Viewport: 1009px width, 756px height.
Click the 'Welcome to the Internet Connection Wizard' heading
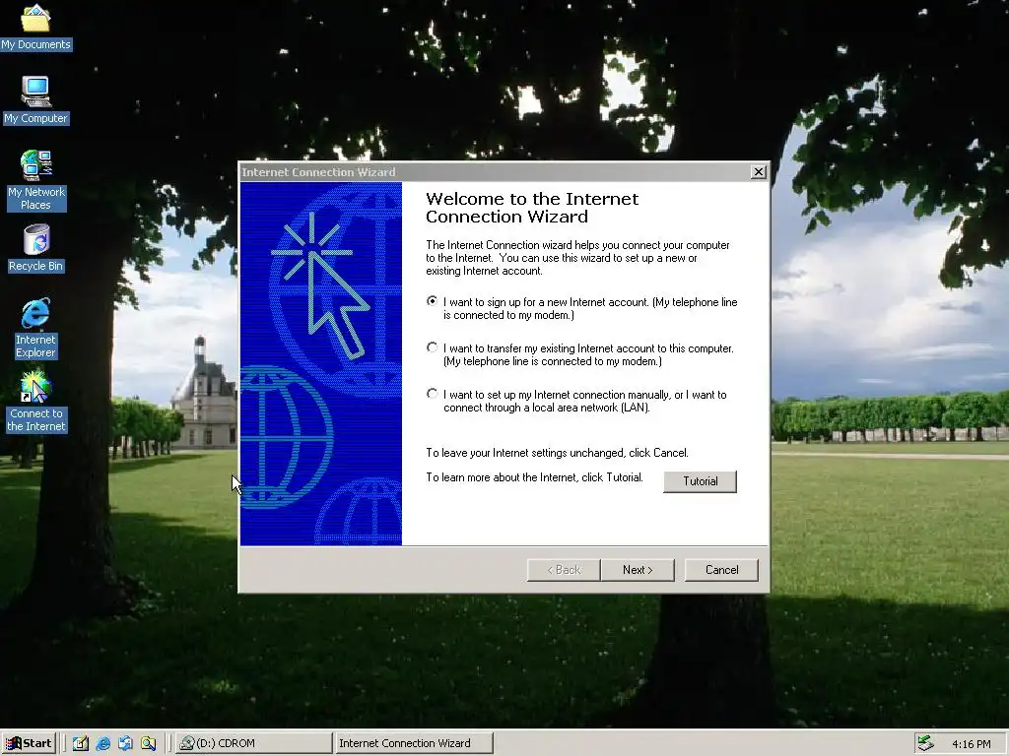tap(532, 208)
